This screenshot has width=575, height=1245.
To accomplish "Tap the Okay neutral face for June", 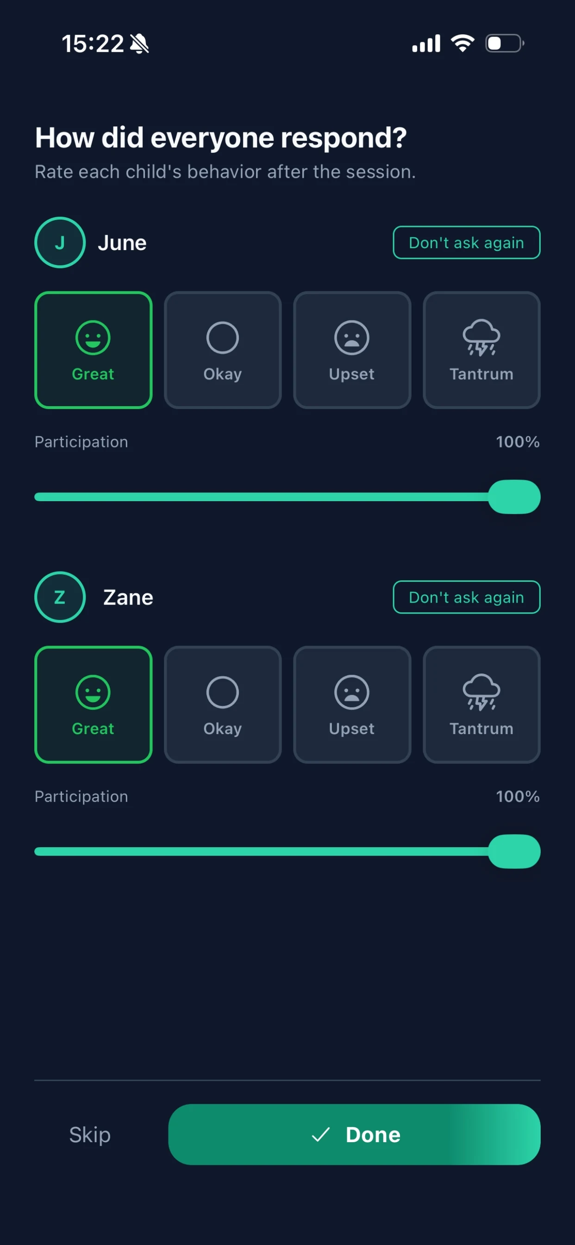I will [x=222, y=337].
